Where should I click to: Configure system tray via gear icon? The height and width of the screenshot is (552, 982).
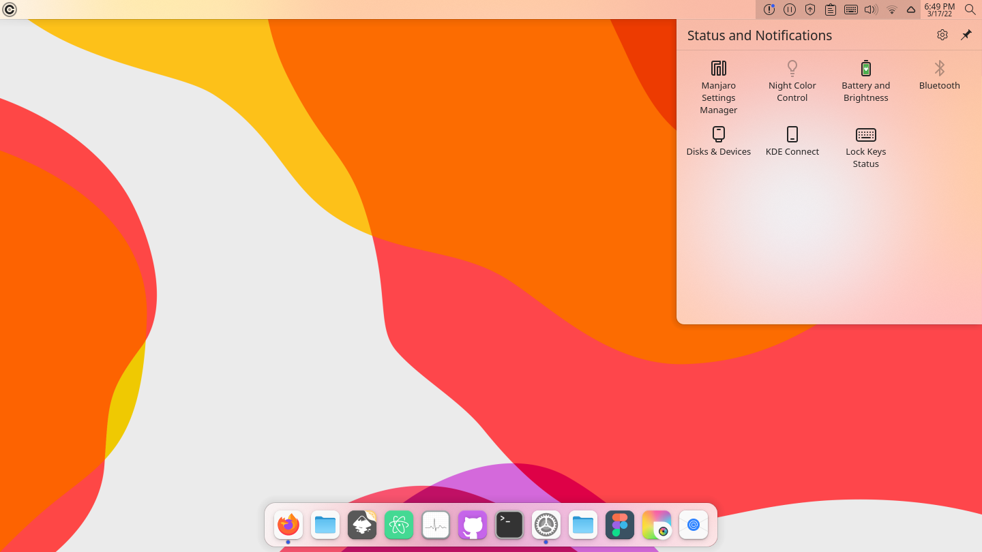point(942,35)
